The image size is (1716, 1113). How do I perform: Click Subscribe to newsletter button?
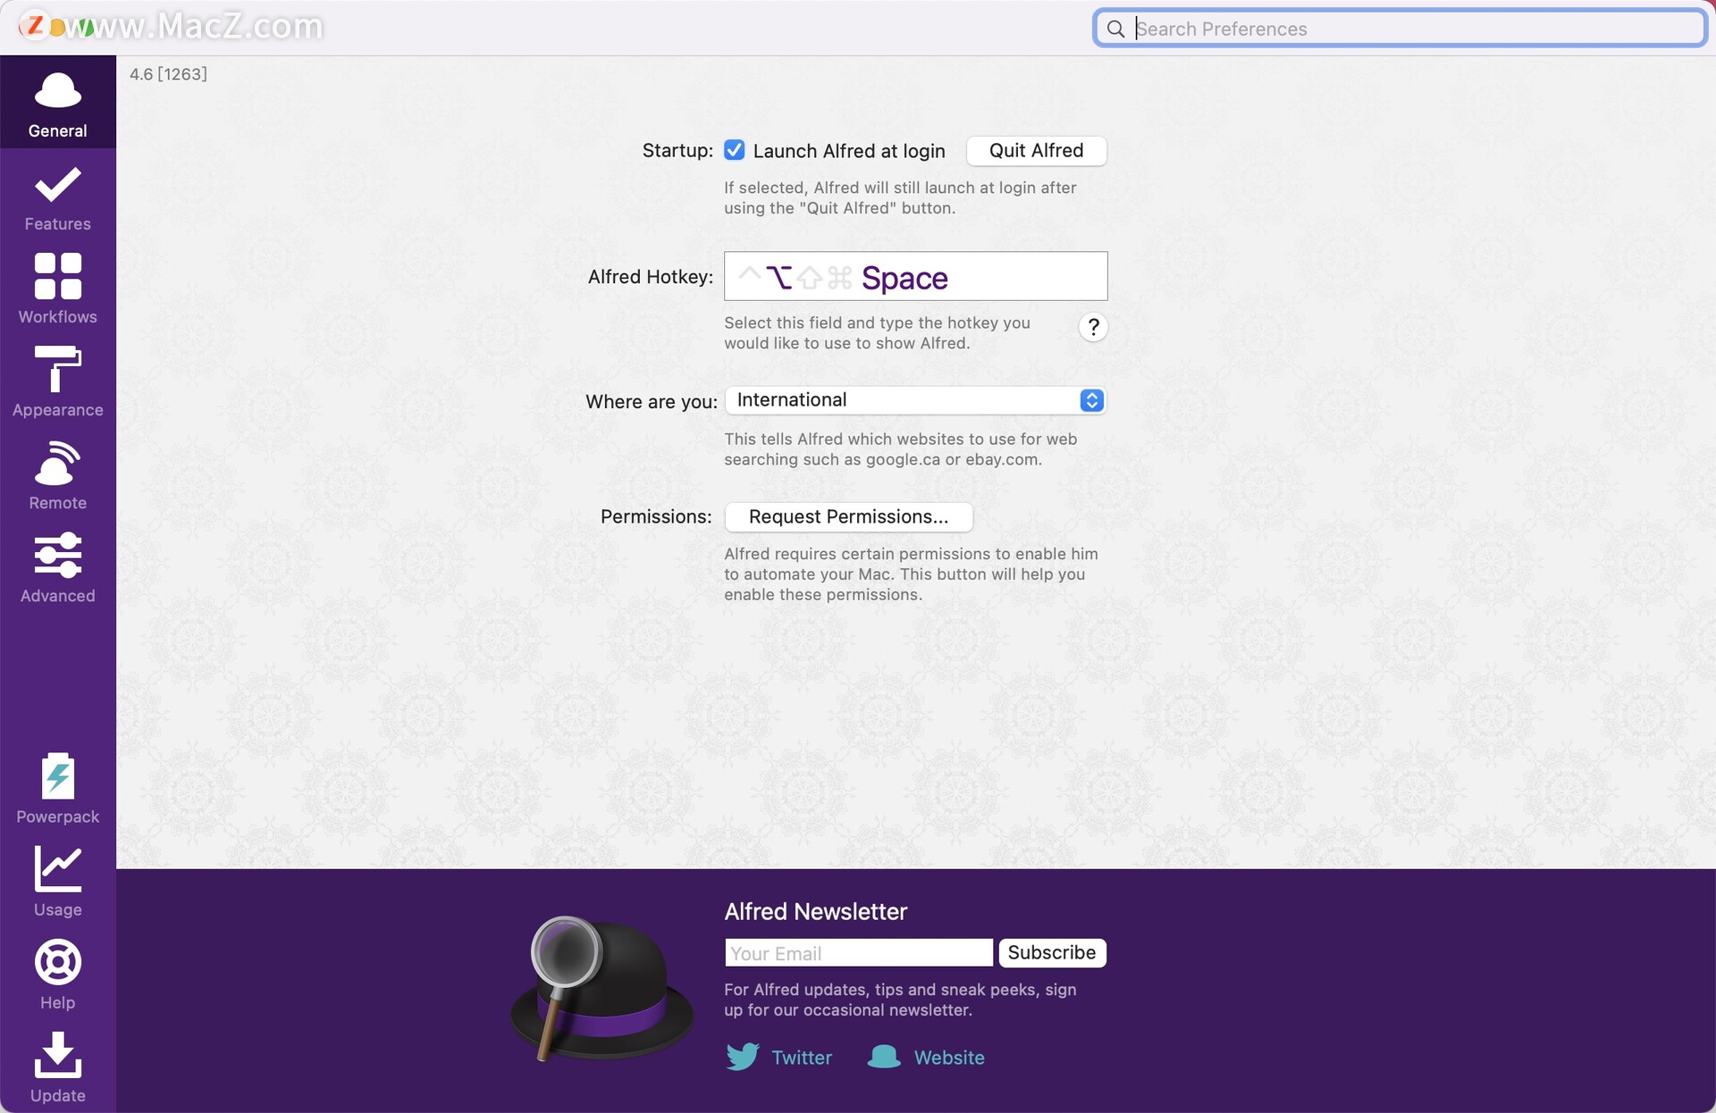pyautogui.click(x=1052, y=951)
